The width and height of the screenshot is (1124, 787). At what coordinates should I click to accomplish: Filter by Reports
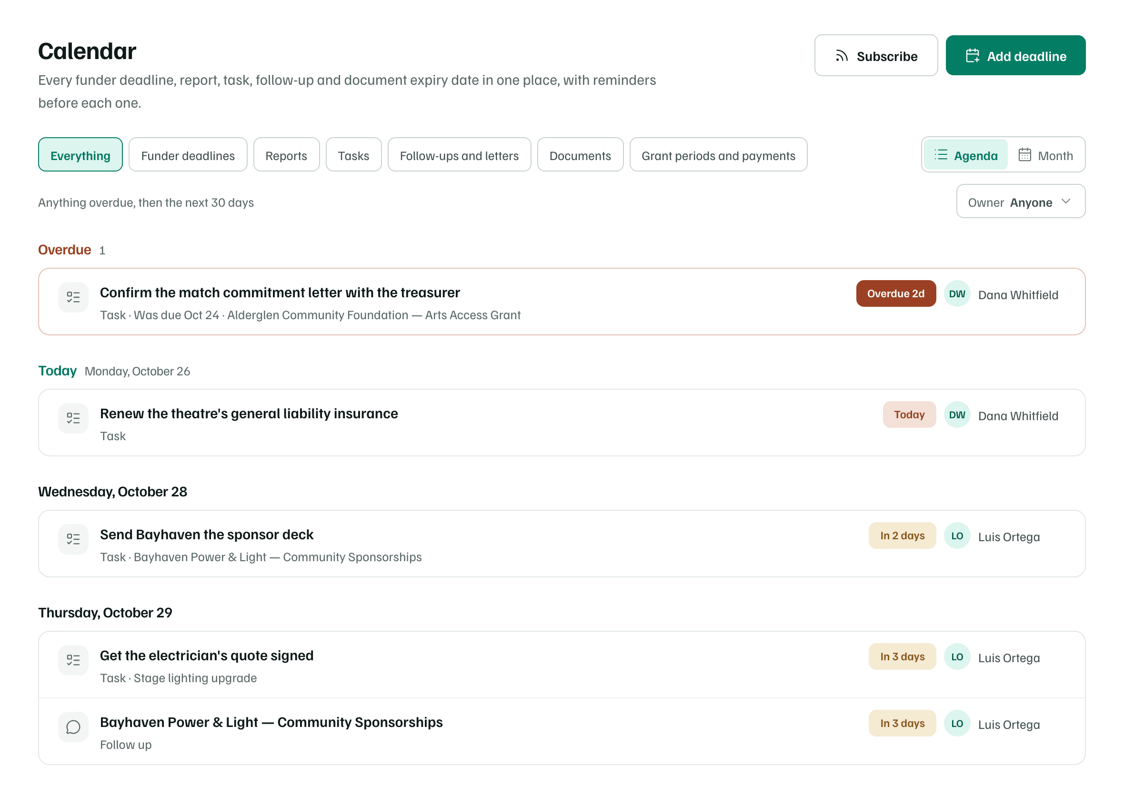tap(286, 155)
